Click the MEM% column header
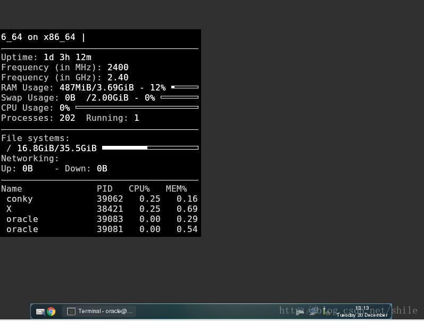 (x=176, y=188)
